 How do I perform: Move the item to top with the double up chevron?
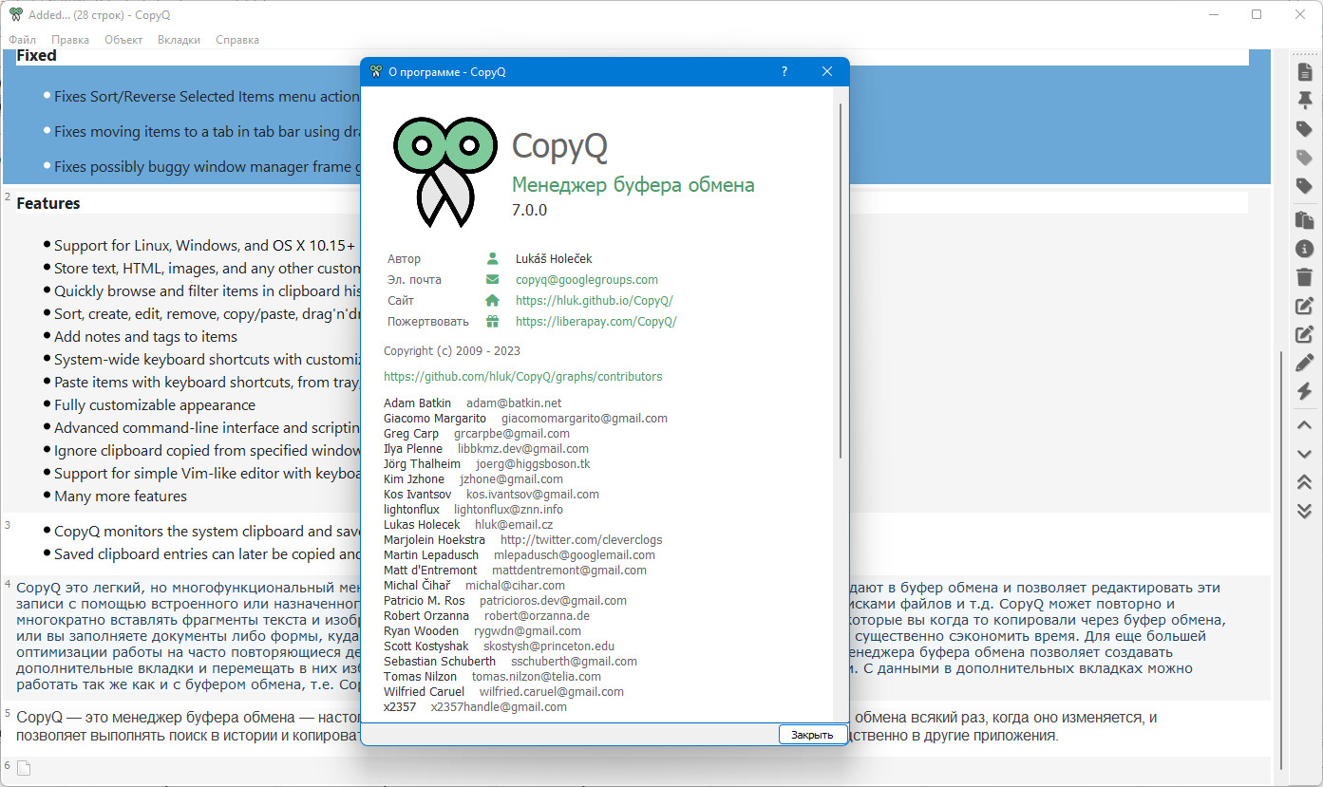point(1304,482)
